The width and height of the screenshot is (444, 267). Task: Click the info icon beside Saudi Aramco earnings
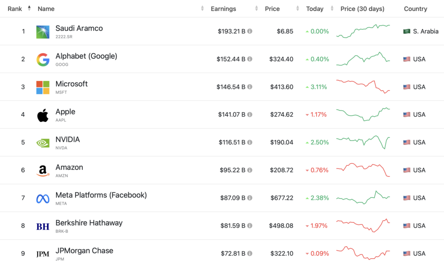coord(250,32)
